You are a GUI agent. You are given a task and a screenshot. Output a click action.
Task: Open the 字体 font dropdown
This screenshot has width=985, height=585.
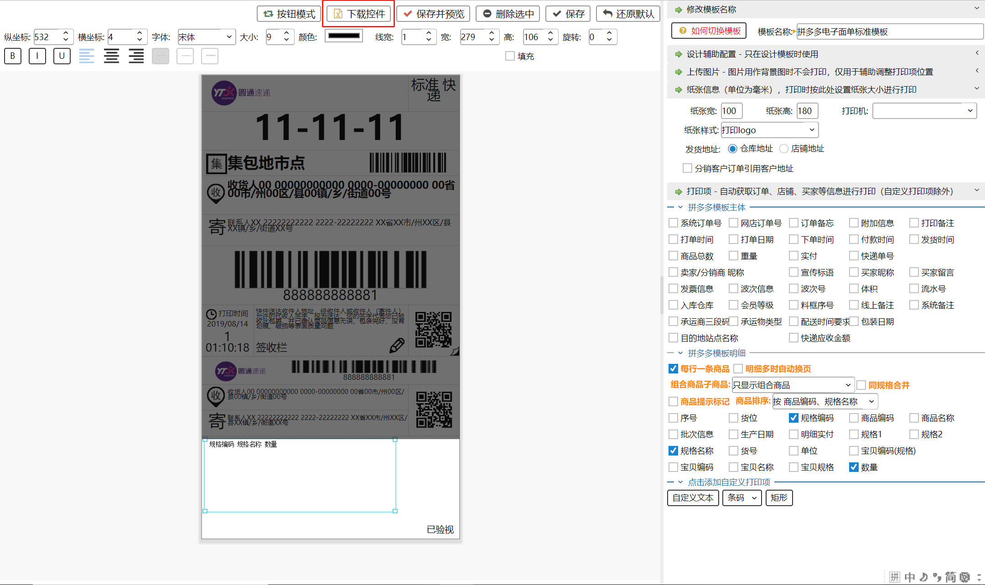coord(207,37)
